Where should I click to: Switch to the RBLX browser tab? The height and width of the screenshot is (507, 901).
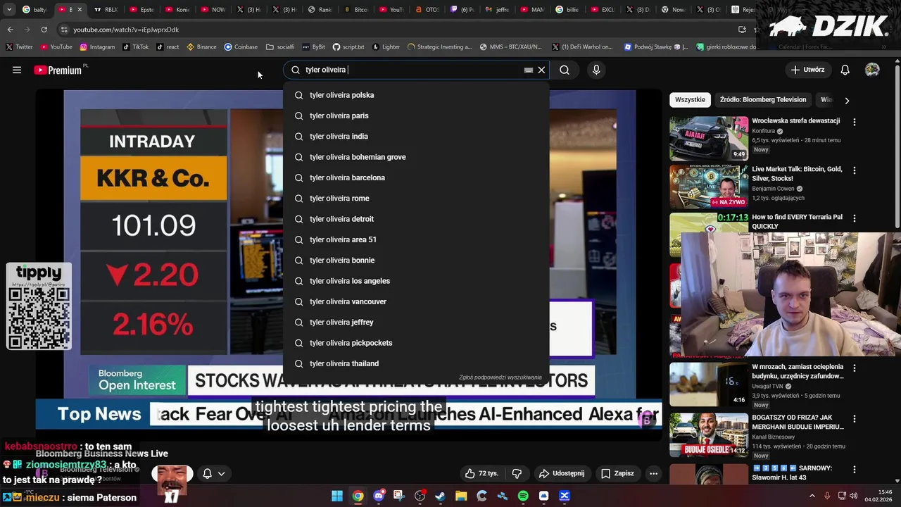coord(106,10)
